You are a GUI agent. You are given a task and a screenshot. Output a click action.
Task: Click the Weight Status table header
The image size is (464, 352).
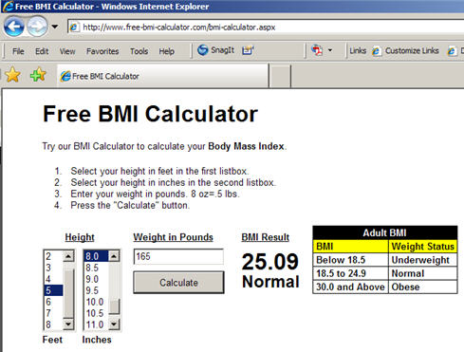click(423, 246)
